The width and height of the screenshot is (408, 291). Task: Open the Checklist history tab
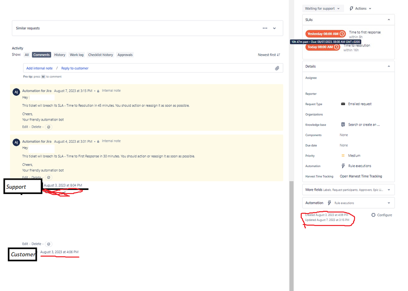[x=100, y=55]
